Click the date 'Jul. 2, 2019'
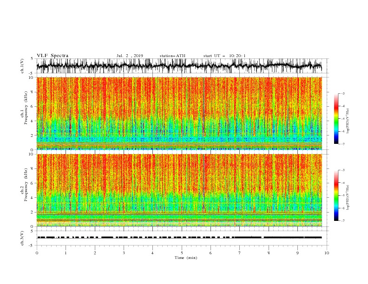 [x=130, y=56]
